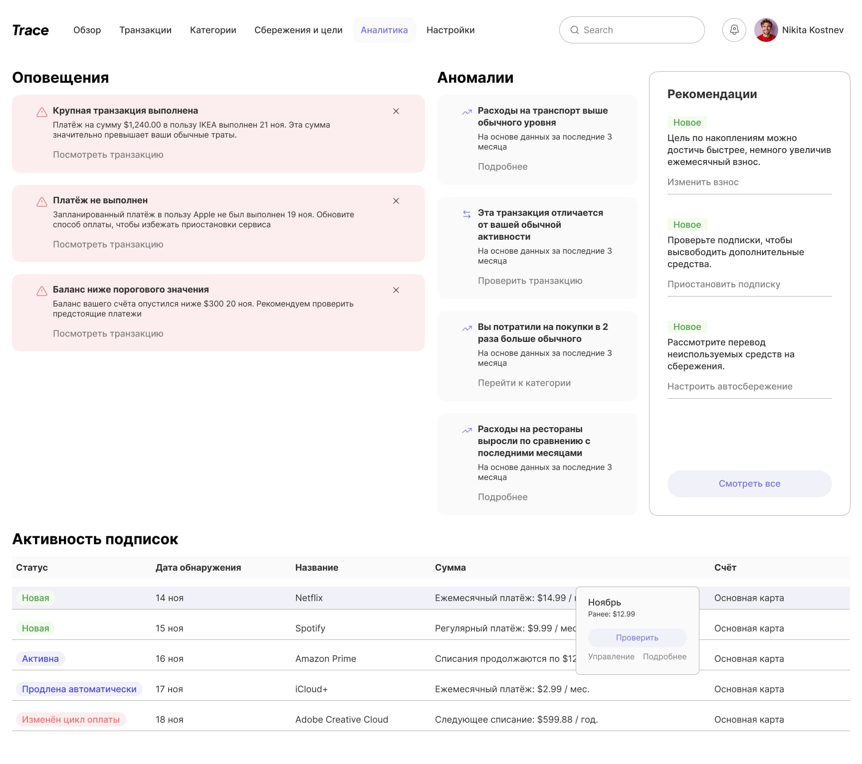Click 'Приостановить подписку' link
The height and width of the screenshot is (764, 862).
click(724, 285)
